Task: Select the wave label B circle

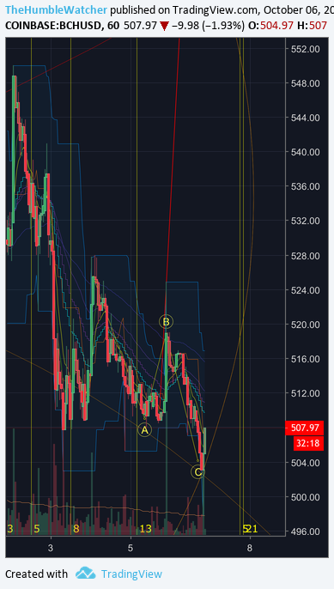Action: click(x=166, y=321)
